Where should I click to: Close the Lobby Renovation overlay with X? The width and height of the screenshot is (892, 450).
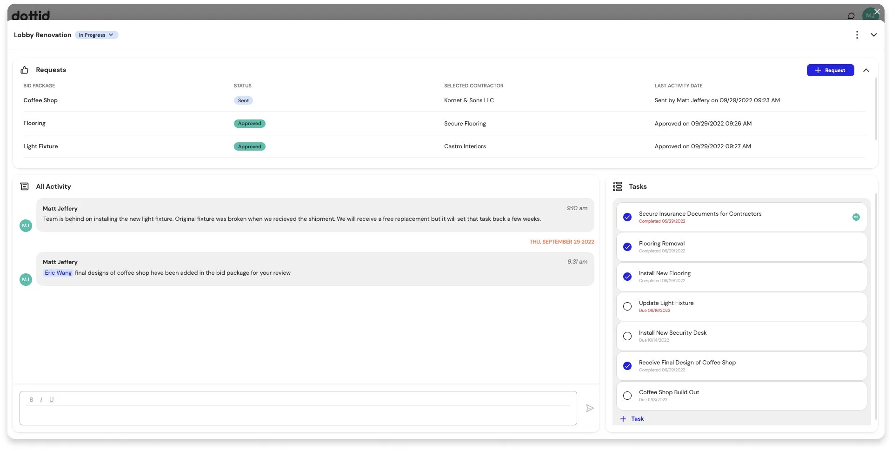[877, 12]
